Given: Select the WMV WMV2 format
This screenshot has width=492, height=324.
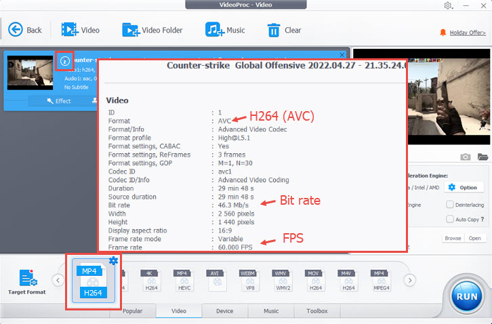Looking at the screenshot, I should [283, 281].
